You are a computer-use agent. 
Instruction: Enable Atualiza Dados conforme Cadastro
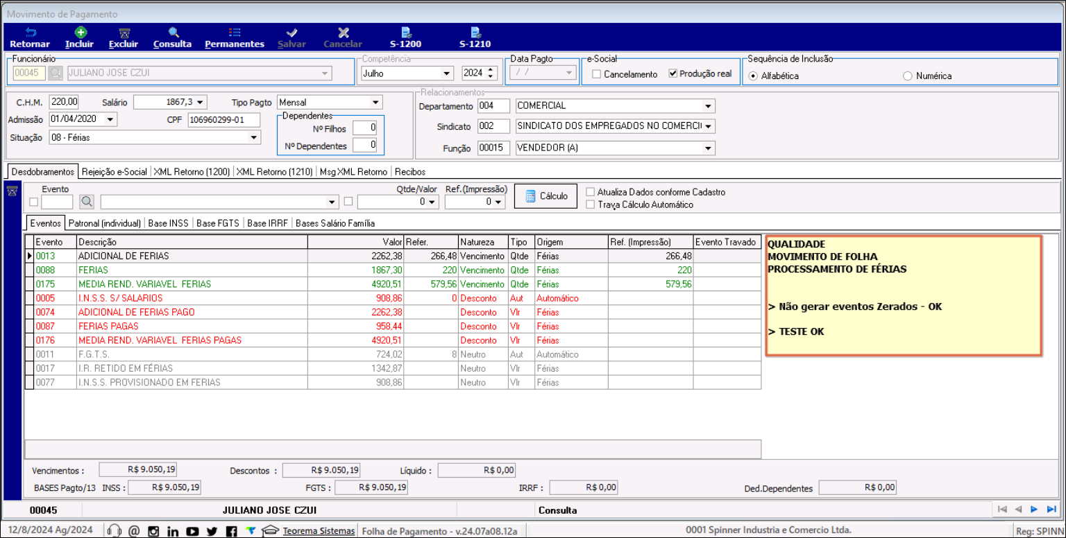coord(591,192)
